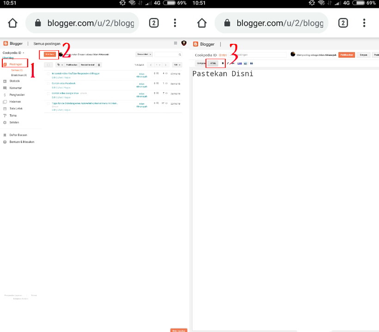Screen dimensions: 379x332
Task: Click the Kirim masukan button at bottom
Action: coord(179,330)
